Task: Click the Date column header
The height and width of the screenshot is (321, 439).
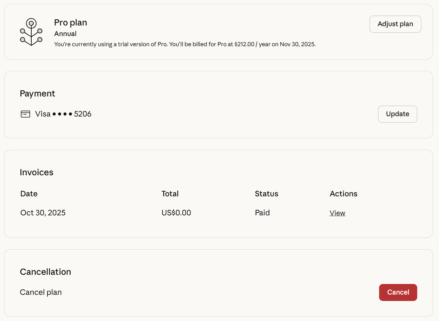Action: click(29, 194)
